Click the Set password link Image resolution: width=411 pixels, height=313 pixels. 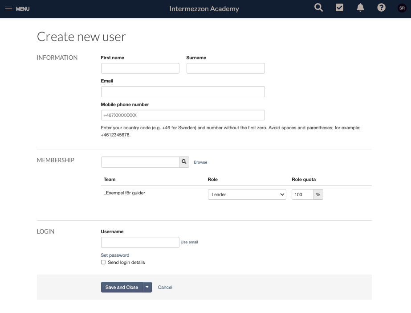coord(115,255)
